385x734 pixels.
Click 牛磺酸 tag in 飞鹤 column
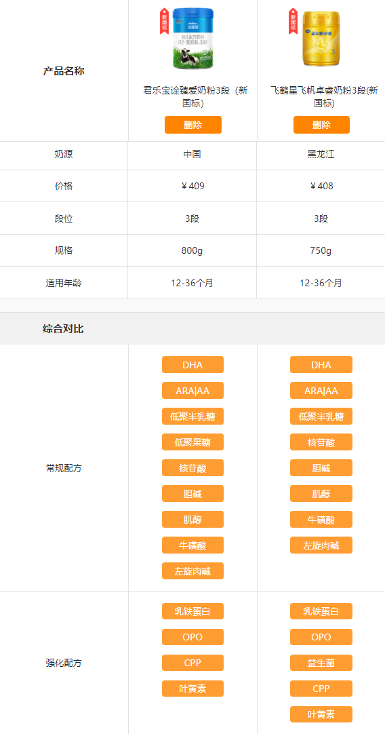(x=321, y=519)
